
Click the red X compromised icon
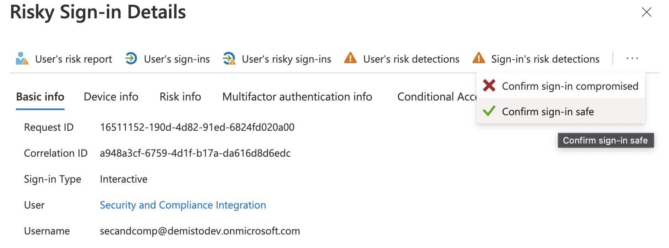pyautogui.click(x=489, y=86)
